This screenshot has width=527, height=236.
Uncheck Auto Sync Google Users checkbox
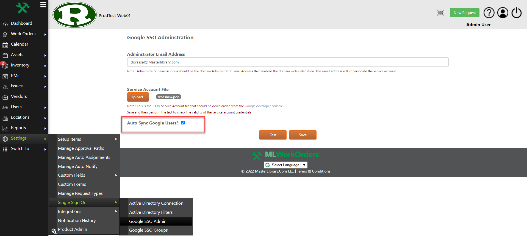point(183,123)
